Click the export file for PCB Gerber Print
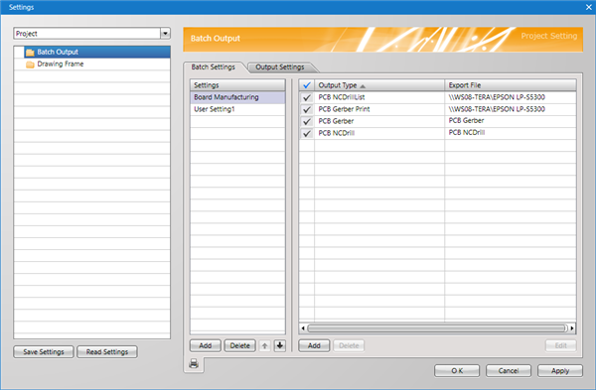Image resolution: width=596 pixels, height=390 pixels. click(511, 109)
